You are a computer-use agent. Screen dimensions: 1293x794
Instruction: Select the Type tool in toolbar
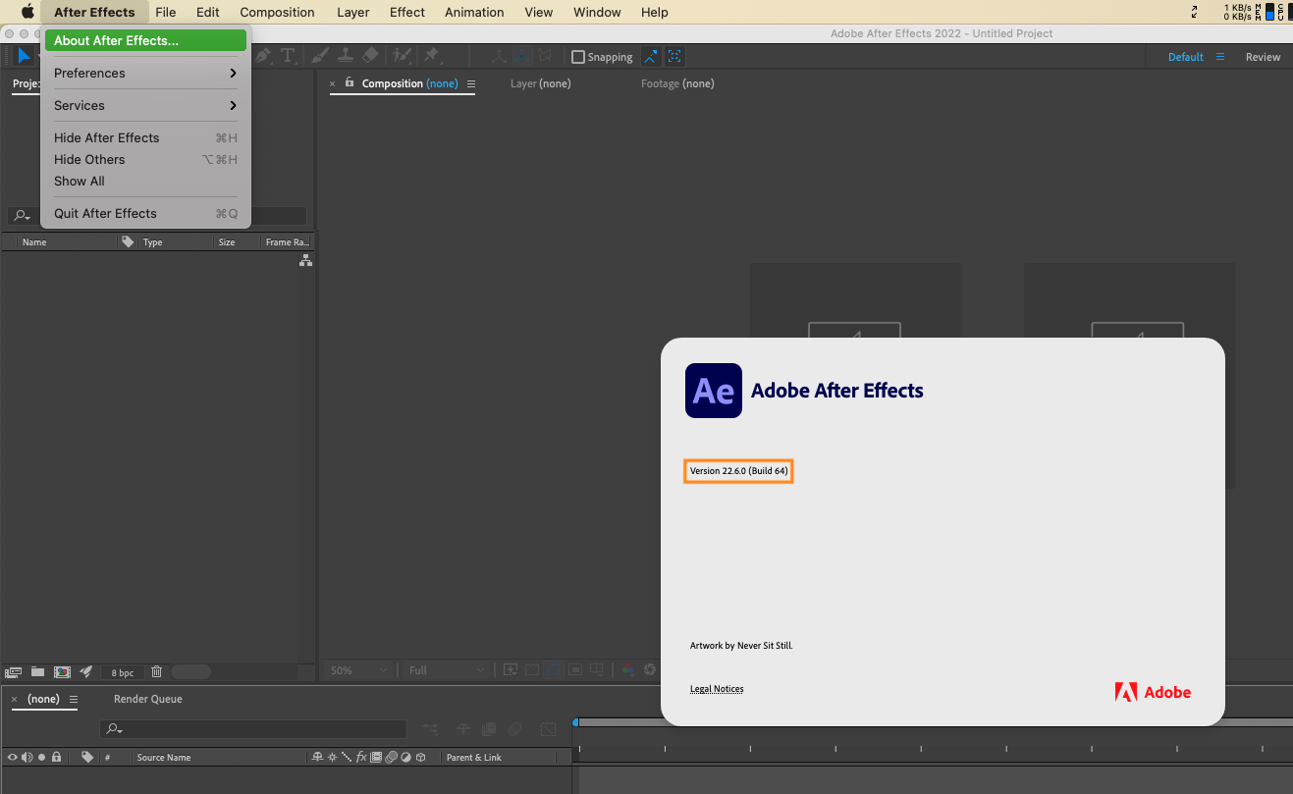288,56
